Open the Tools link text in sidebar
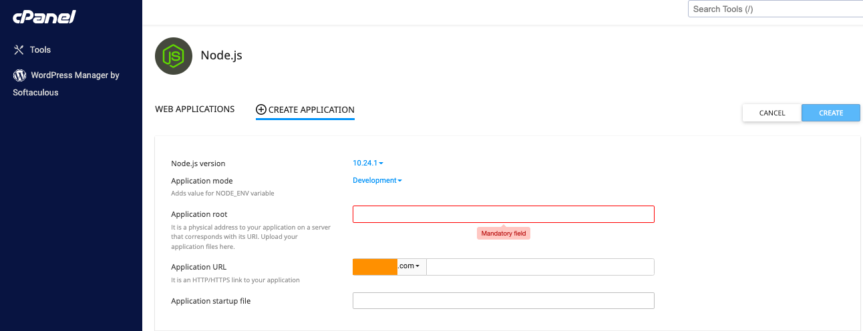The image size is (863, 331). (40, 50)
